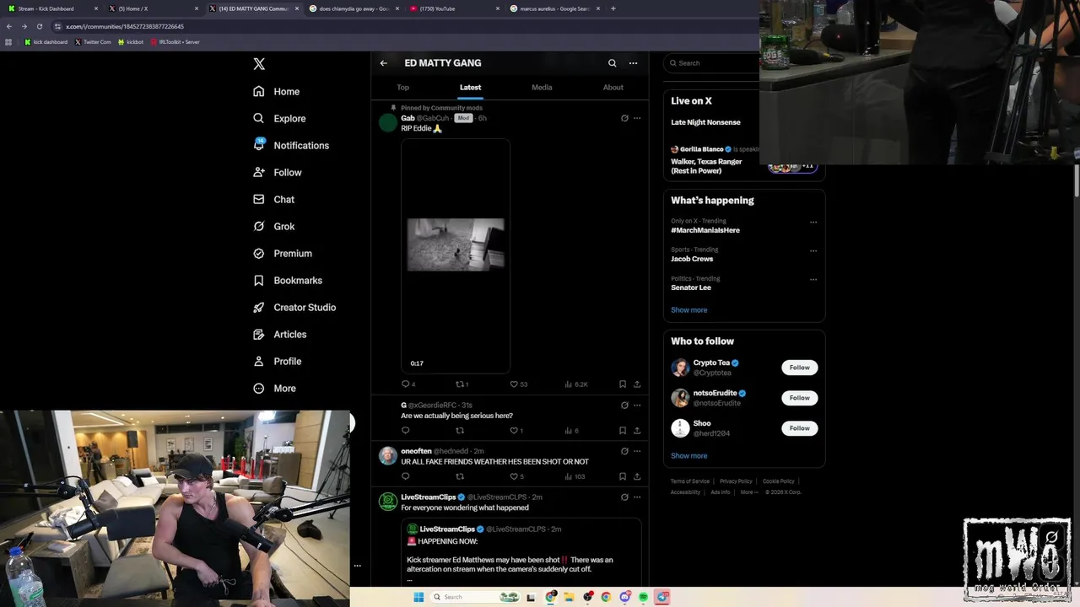Open more options on Gab's post
This screenshot has width=1080, height=607.
coord(637,118)
